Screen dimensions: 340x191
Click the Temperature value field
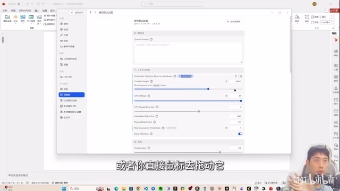coord(235,148)
